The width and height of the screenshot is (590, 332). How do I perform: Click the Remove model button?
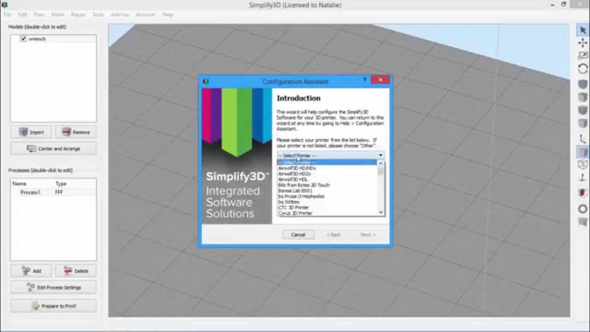click(76, 132)
